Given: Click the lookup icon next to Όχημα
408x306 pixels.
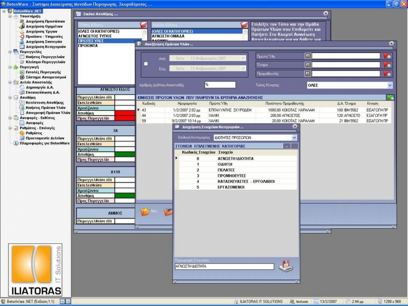Looking at the screenshot, I should point(308,65).
